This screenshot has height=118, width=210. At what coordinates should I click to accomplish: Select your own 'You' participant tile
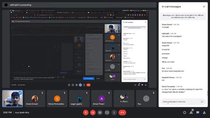[x=146, y=98]
